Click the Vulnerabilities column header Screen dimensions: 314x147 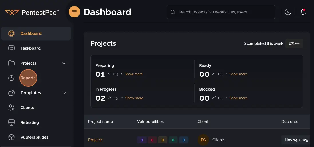(x=150, y=122)
